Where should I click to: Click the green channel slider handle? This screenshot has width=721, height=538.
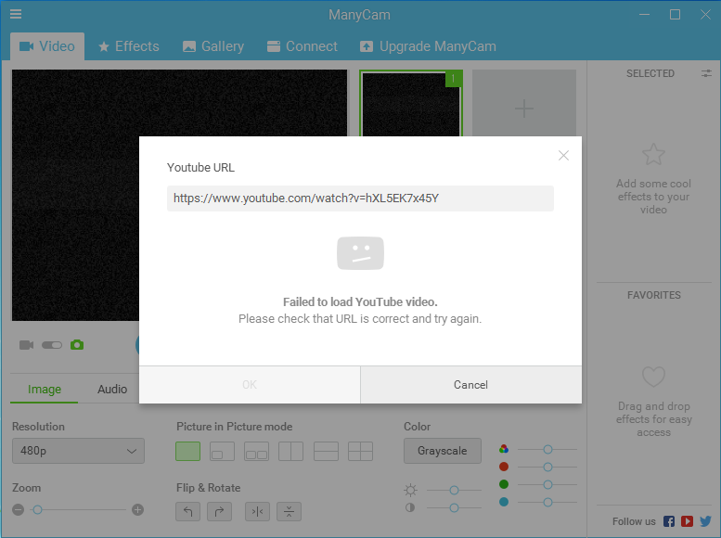(x=547, y=484)
